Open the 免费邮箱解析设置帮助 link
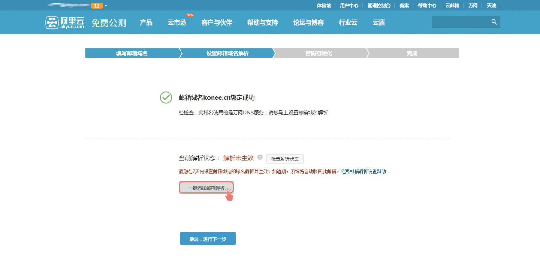This screenshot has height=276, width=540. (x=363, y=172)
